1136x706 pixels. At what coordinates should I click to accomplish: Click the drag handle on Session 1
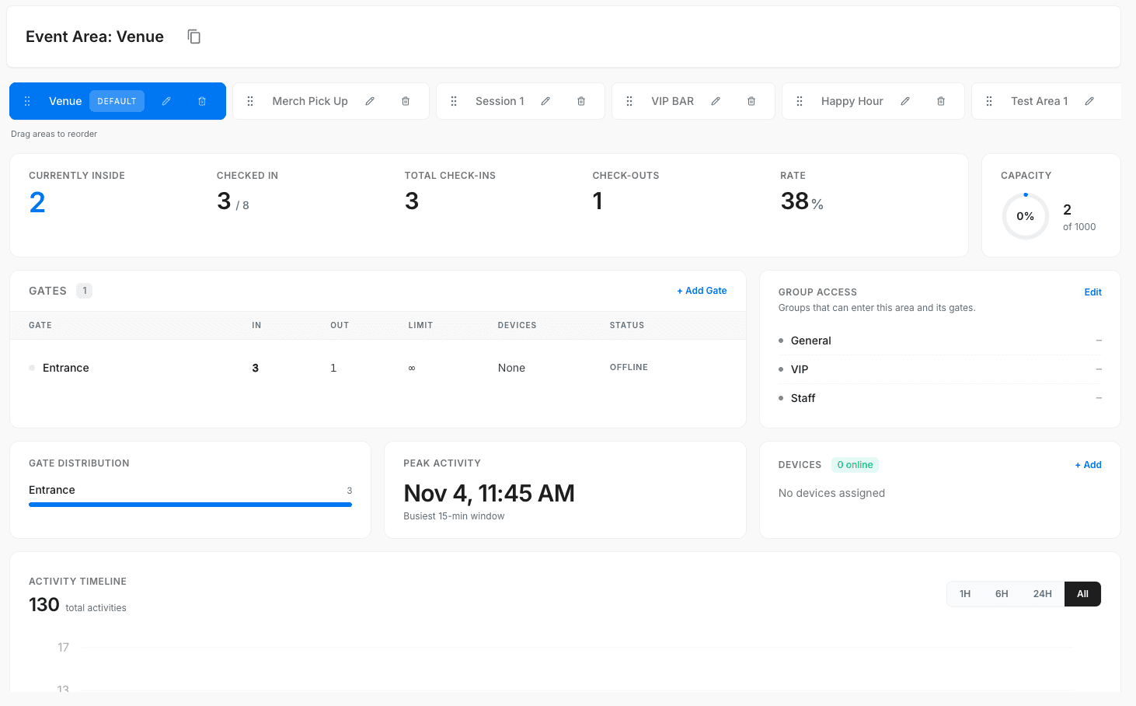tap(454, 100)
